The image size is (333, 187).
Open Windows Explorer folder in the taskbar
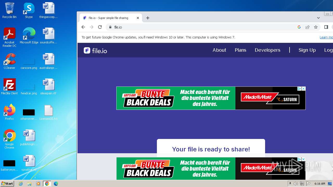(x=29, y=184)
